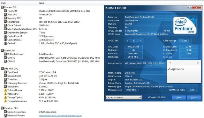
Task: Click the CPU #2 row icon
Action: pyautogui.click(x=5, y=61)
